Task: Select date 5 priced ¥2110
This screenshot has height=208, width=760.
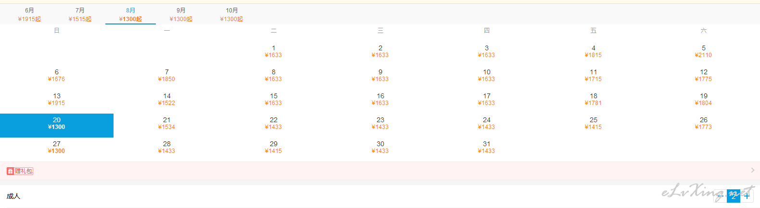Action: pyautogui.click(x=703, y=51)
